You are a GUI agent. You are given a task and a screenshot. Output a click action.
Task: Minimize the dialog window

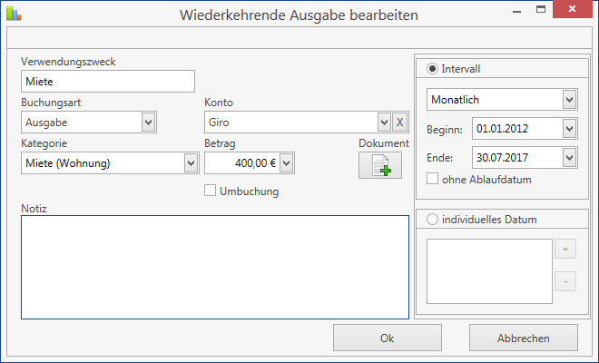pos(517,10)
